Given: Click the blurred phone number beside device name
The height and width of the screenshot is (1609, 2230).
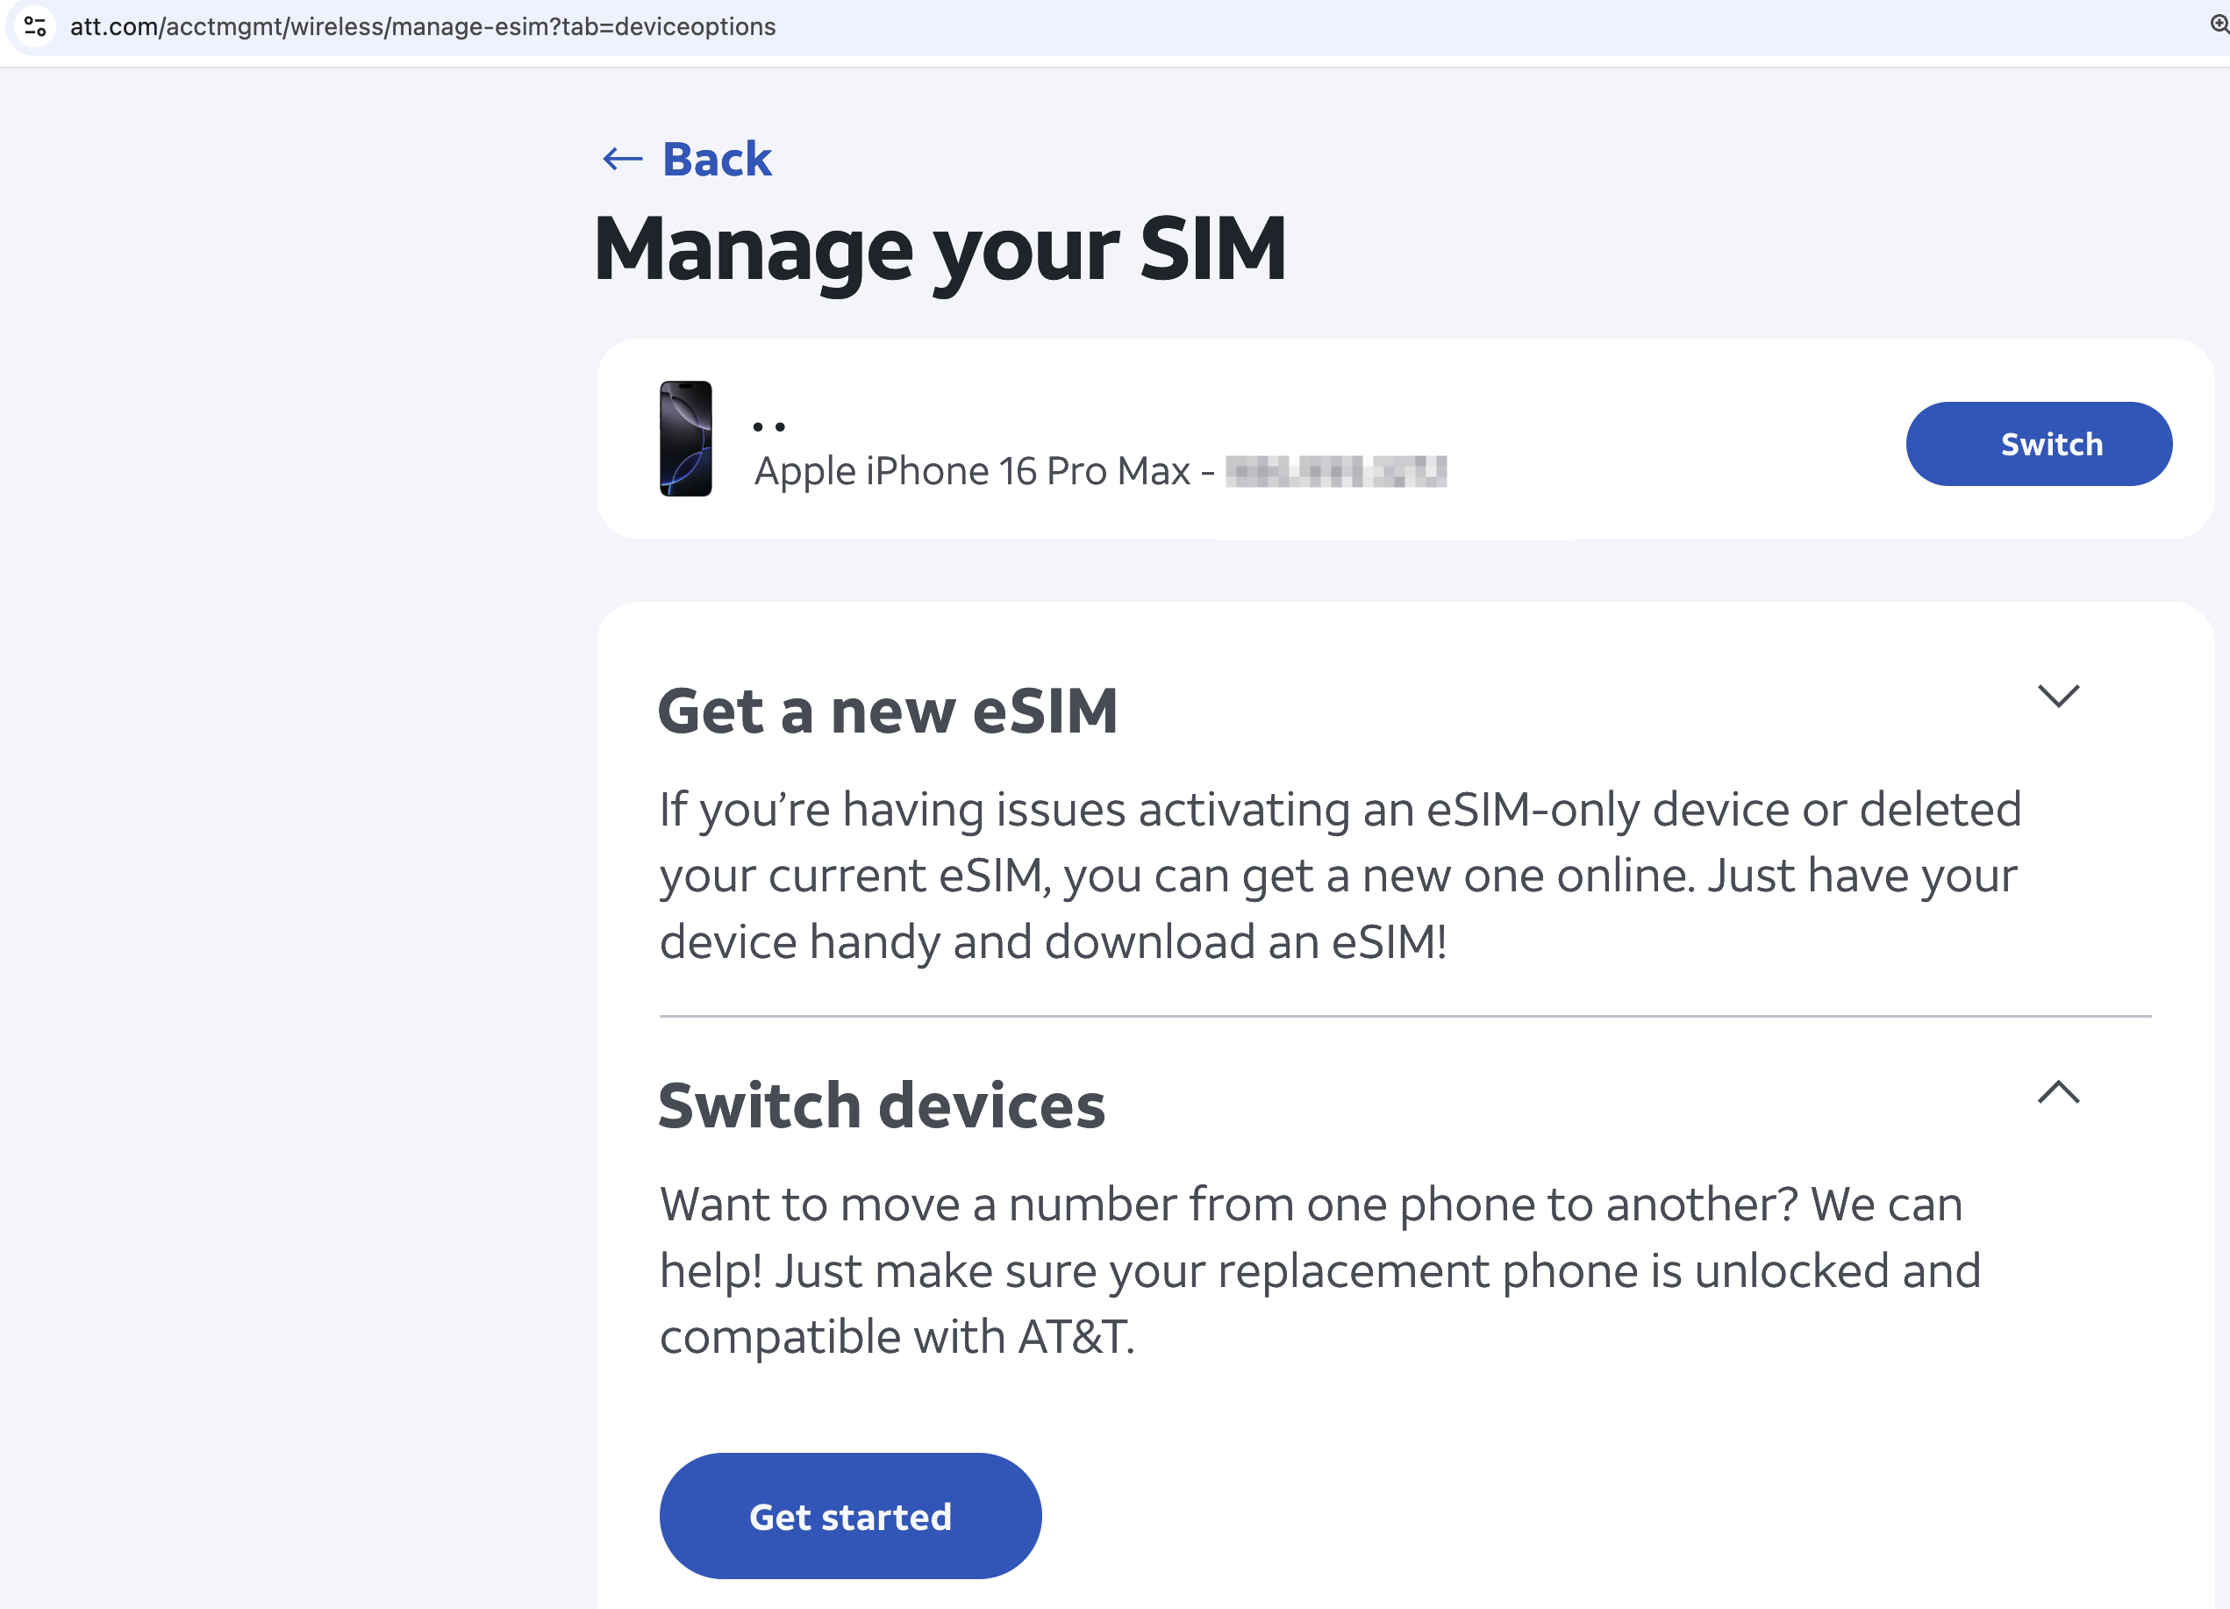Looking at the screenshot, I should pyautogui.click(x=1335, y=471).
